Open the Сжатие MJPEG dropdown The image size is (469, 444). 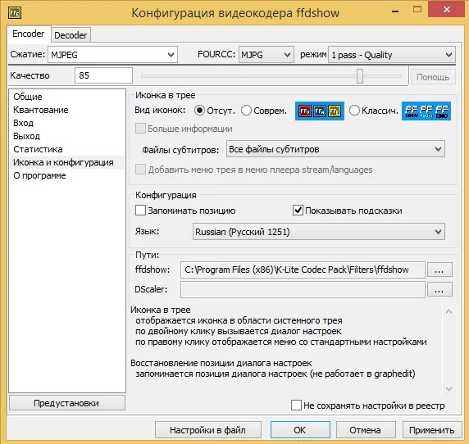(113, 55)
